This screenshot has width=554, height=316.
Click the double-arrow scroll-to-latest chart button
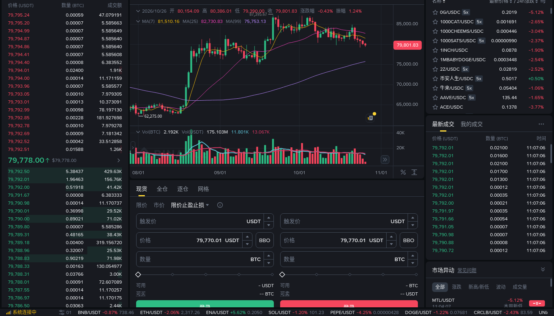pyautogui.click(x=385, y=160)
